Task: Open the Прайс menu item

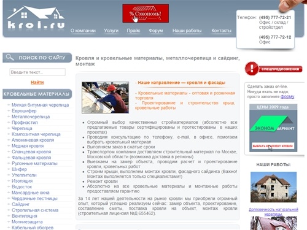Action: click(x=133, y=31)
